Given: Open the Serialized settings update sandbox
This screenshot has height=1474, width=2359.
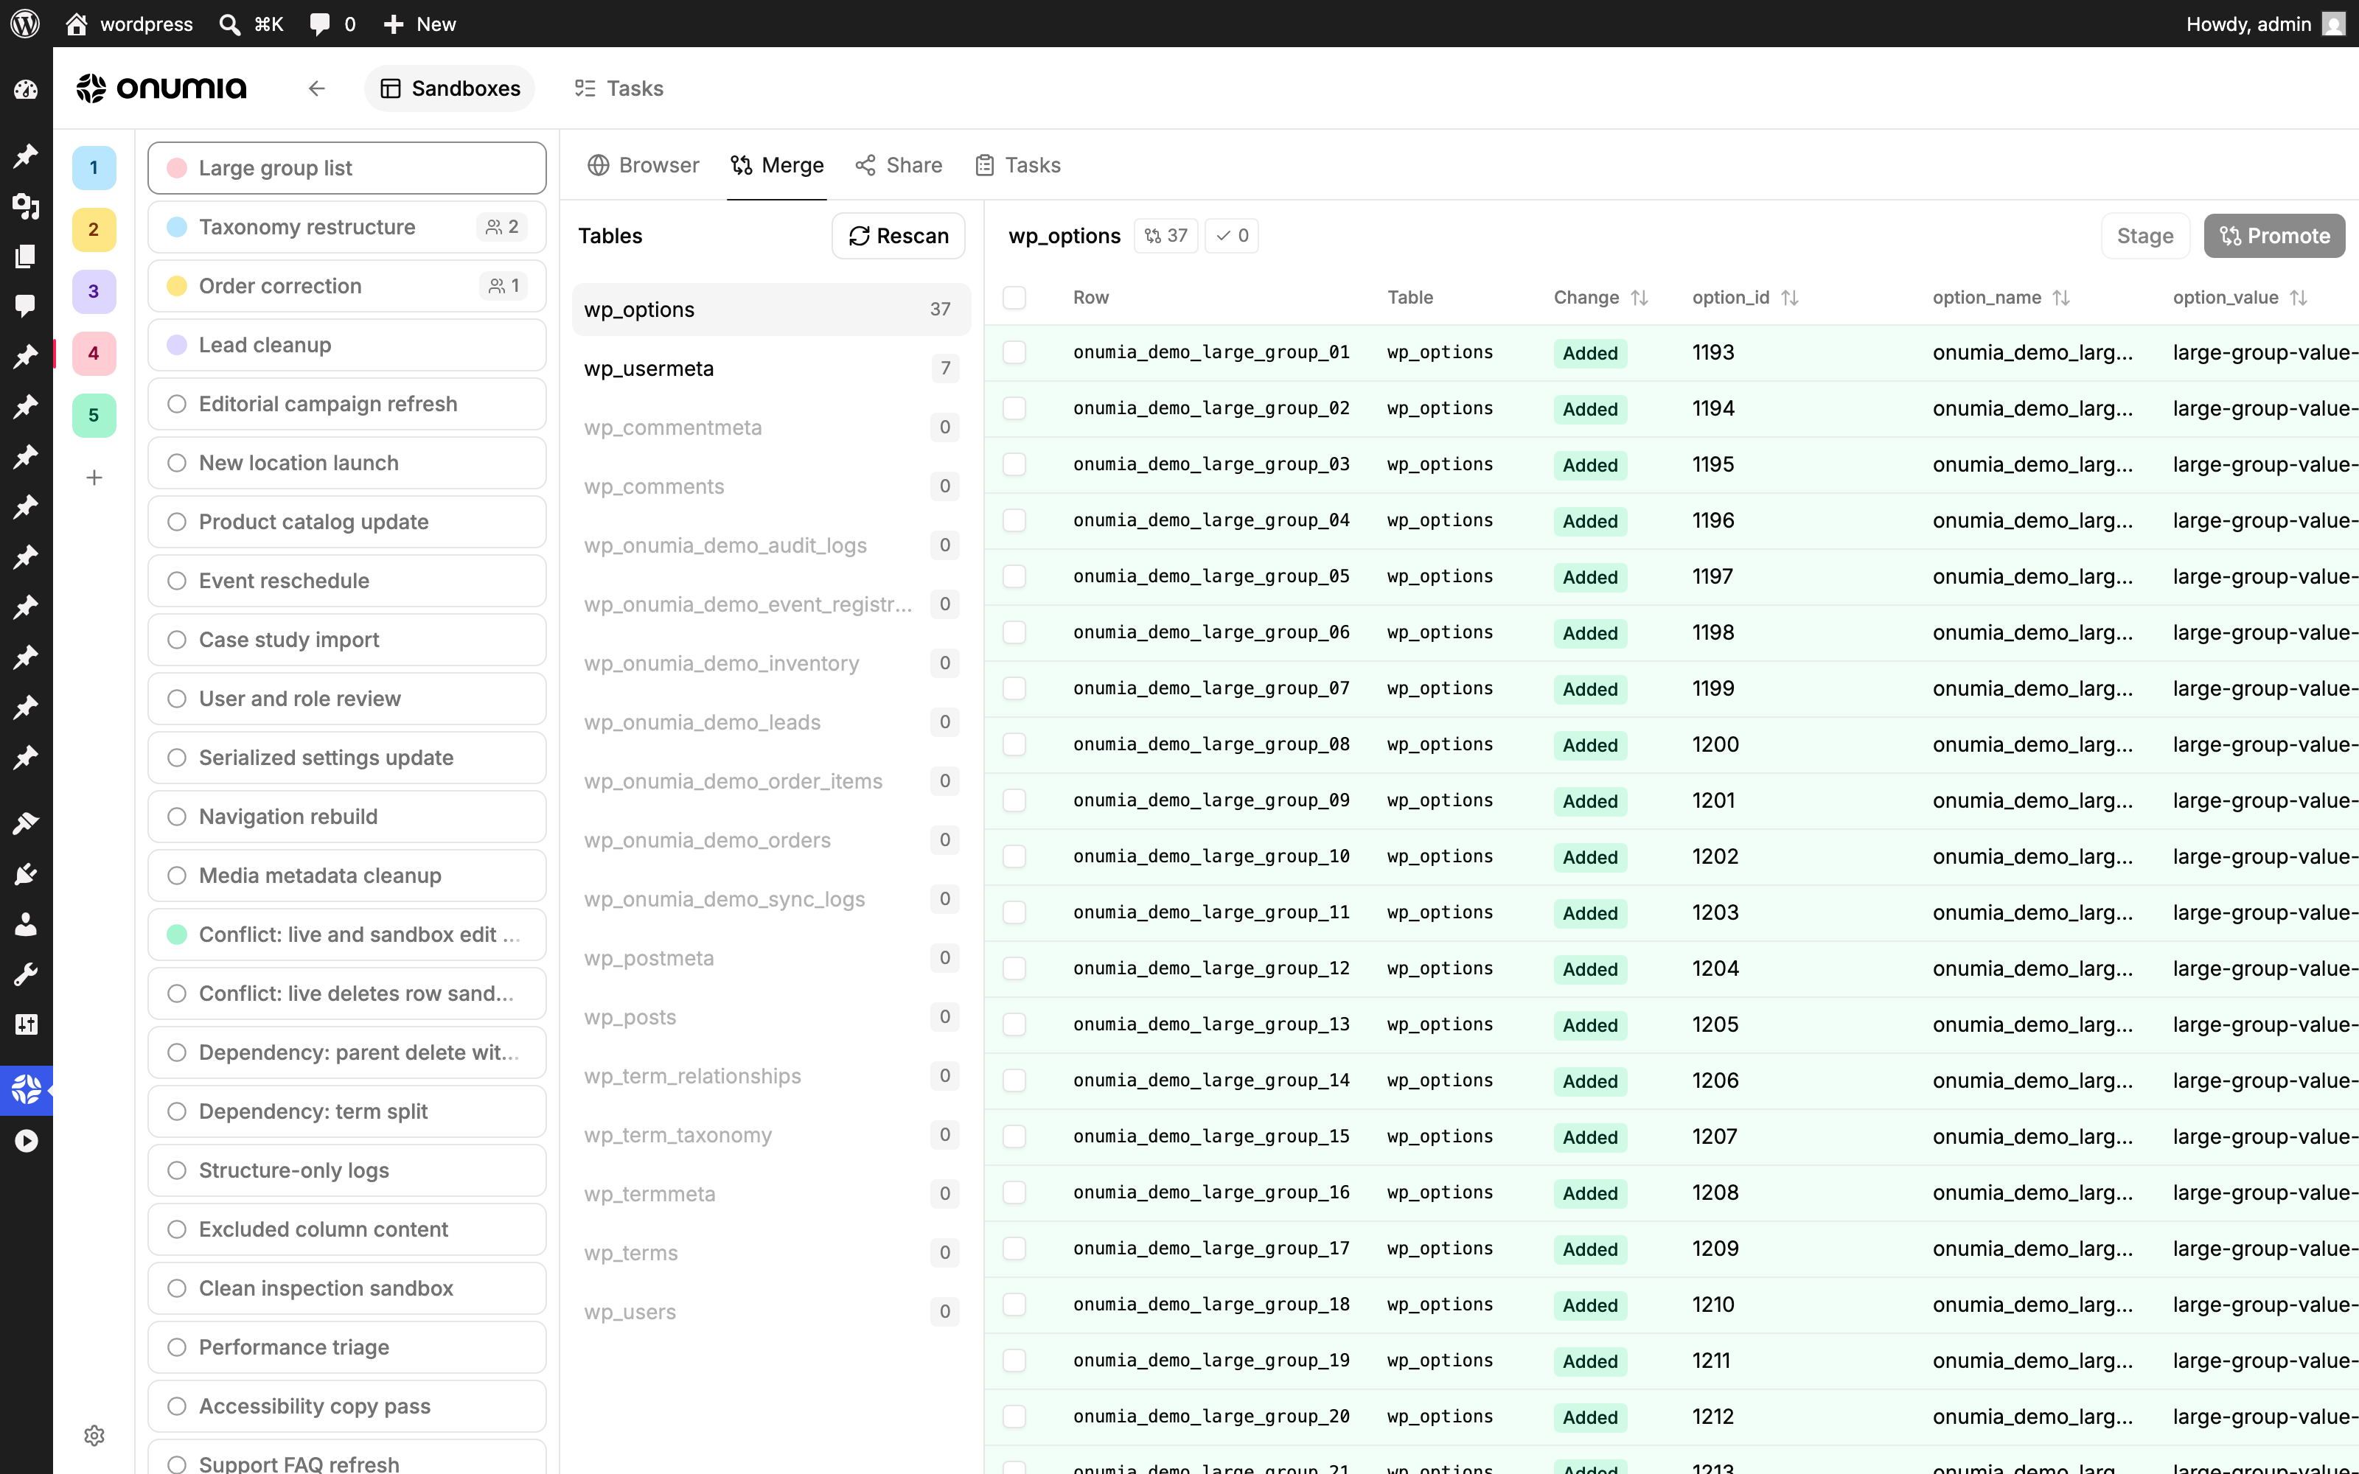Looking at the screenshot, I should pos(347,758).
